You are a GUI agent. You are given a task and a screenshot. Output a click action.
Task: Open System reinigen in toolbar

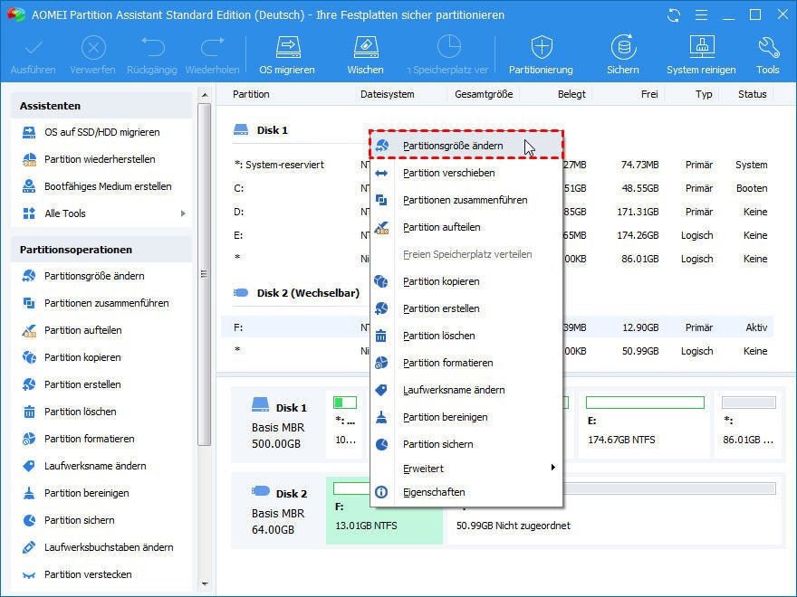(701, 55)
